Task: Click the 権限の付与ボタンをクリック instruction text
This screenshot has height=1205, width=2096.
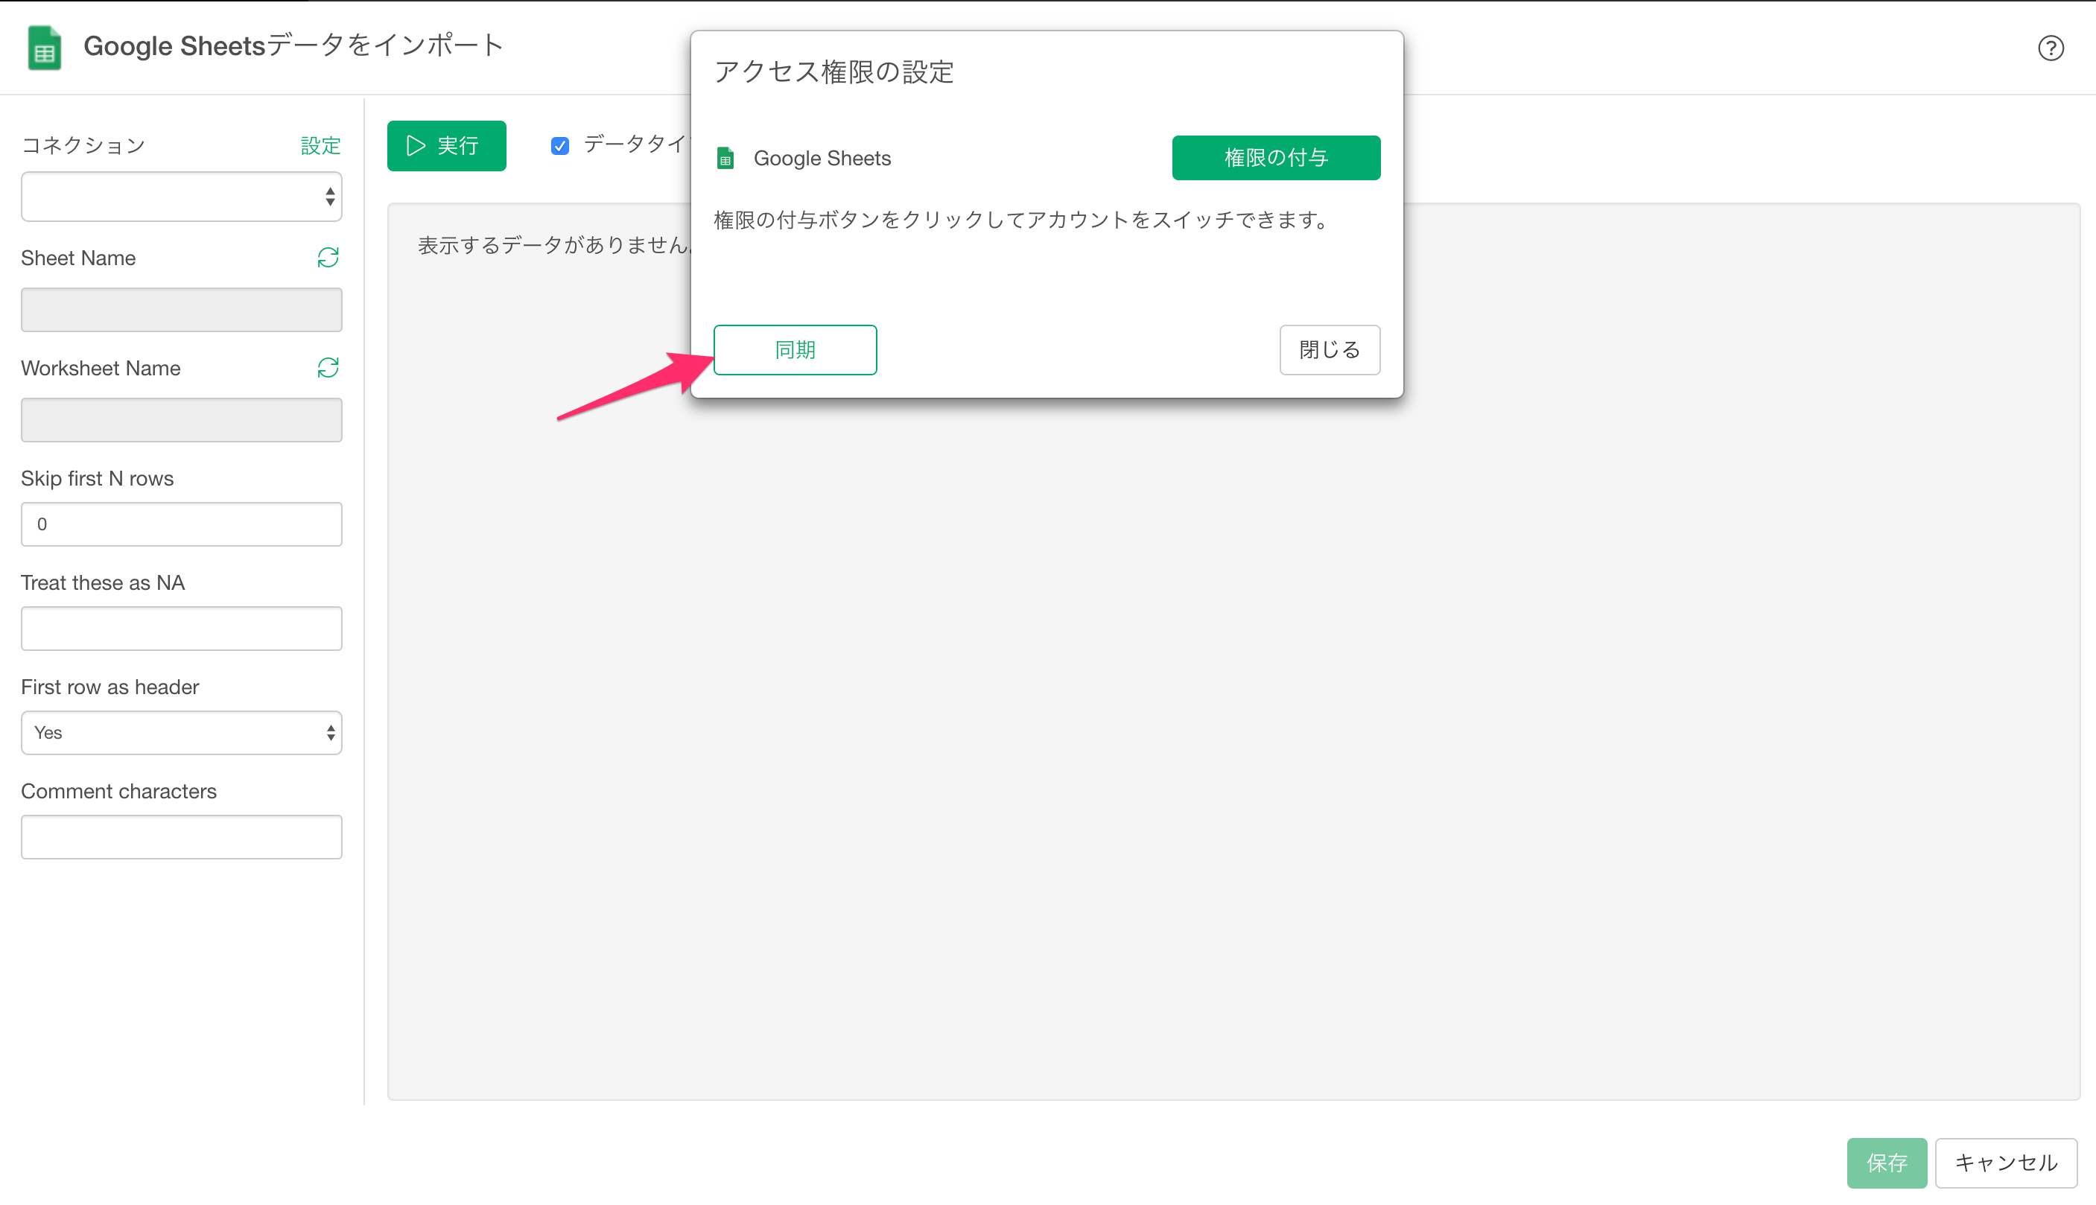Action: 1021,220
